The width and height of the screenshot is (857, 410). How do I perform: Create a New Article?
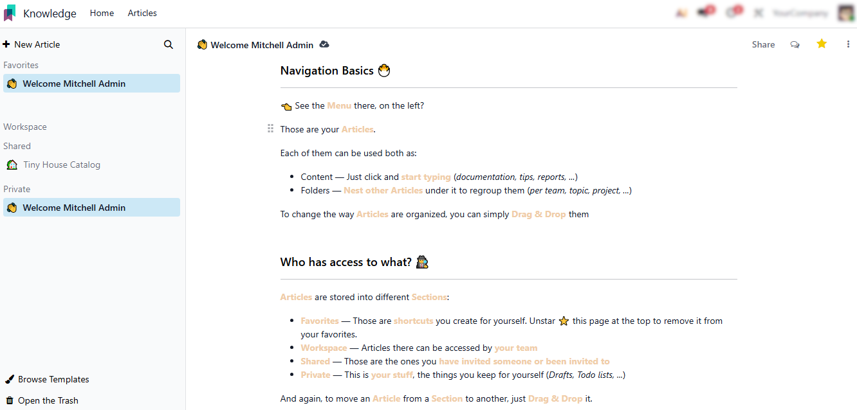click(32, 44)
